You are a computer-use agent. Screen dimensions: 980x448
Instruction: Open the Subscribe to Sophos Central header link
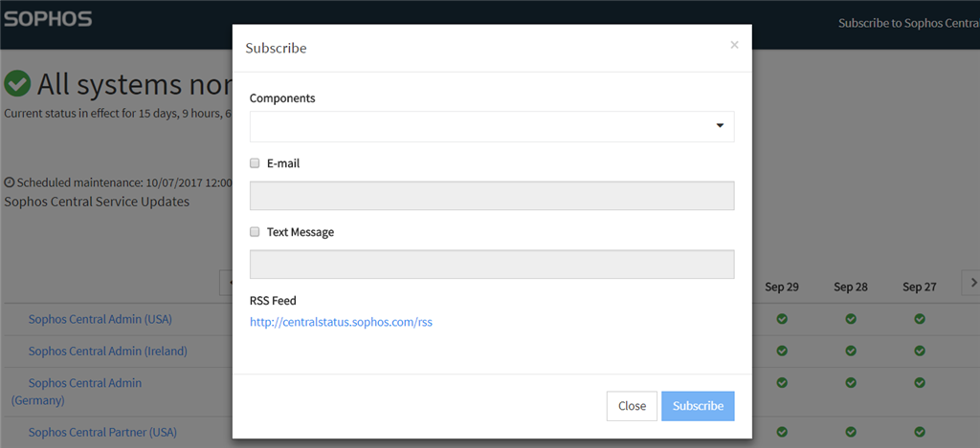click(x=909, y=23)
